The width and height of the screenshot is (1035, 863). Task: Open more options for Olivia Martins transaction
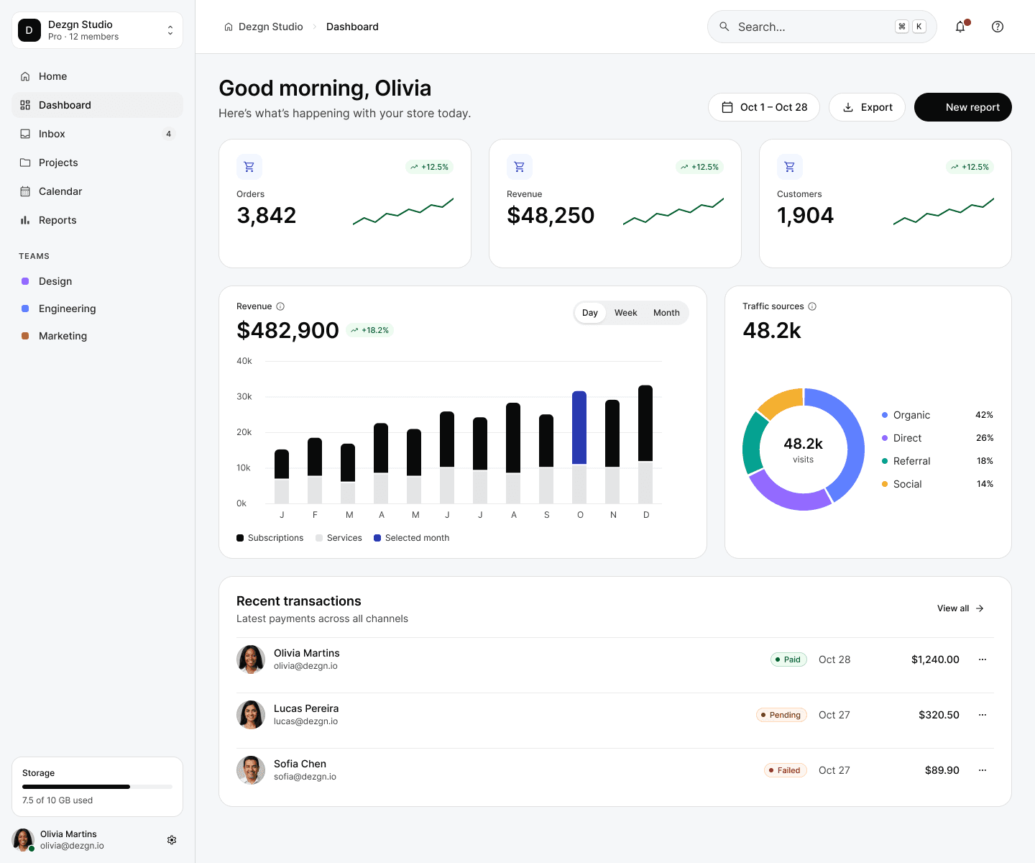coord(983,659)
